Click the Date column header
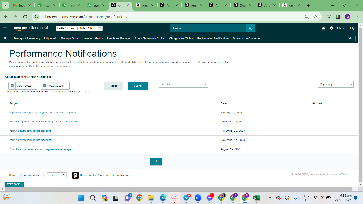The image size is (363, 204). tap(223, 103)
